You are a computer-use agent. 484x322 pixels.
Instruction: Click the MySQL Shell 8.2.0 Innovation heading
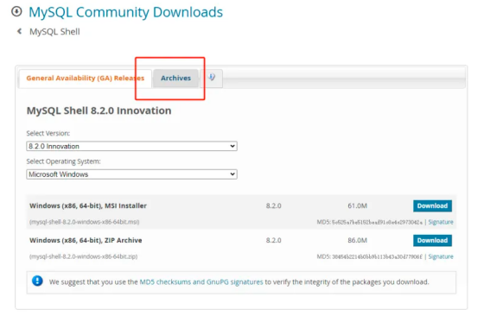pyautogui.click(x=99, y=110)
